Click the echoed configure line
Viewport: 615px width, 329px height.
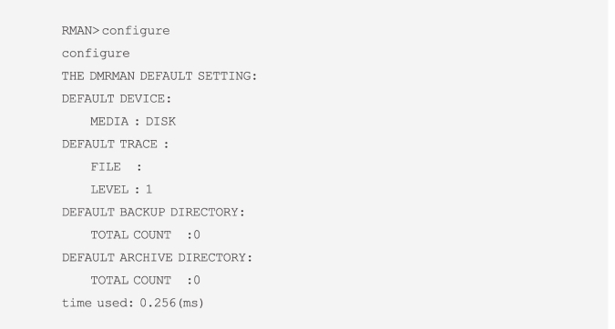(x=96, y=54)
